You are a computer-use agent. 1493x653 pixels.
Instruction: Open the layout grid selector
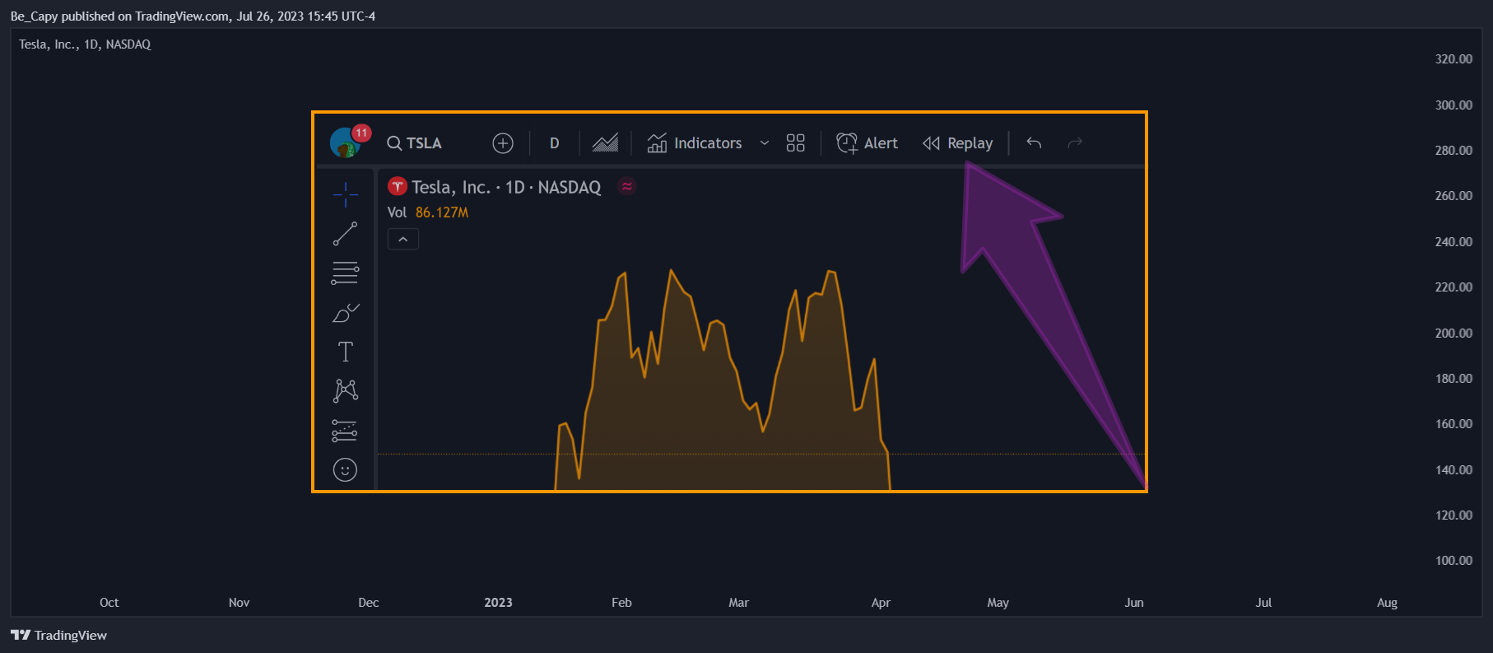[x=795, y=143]
